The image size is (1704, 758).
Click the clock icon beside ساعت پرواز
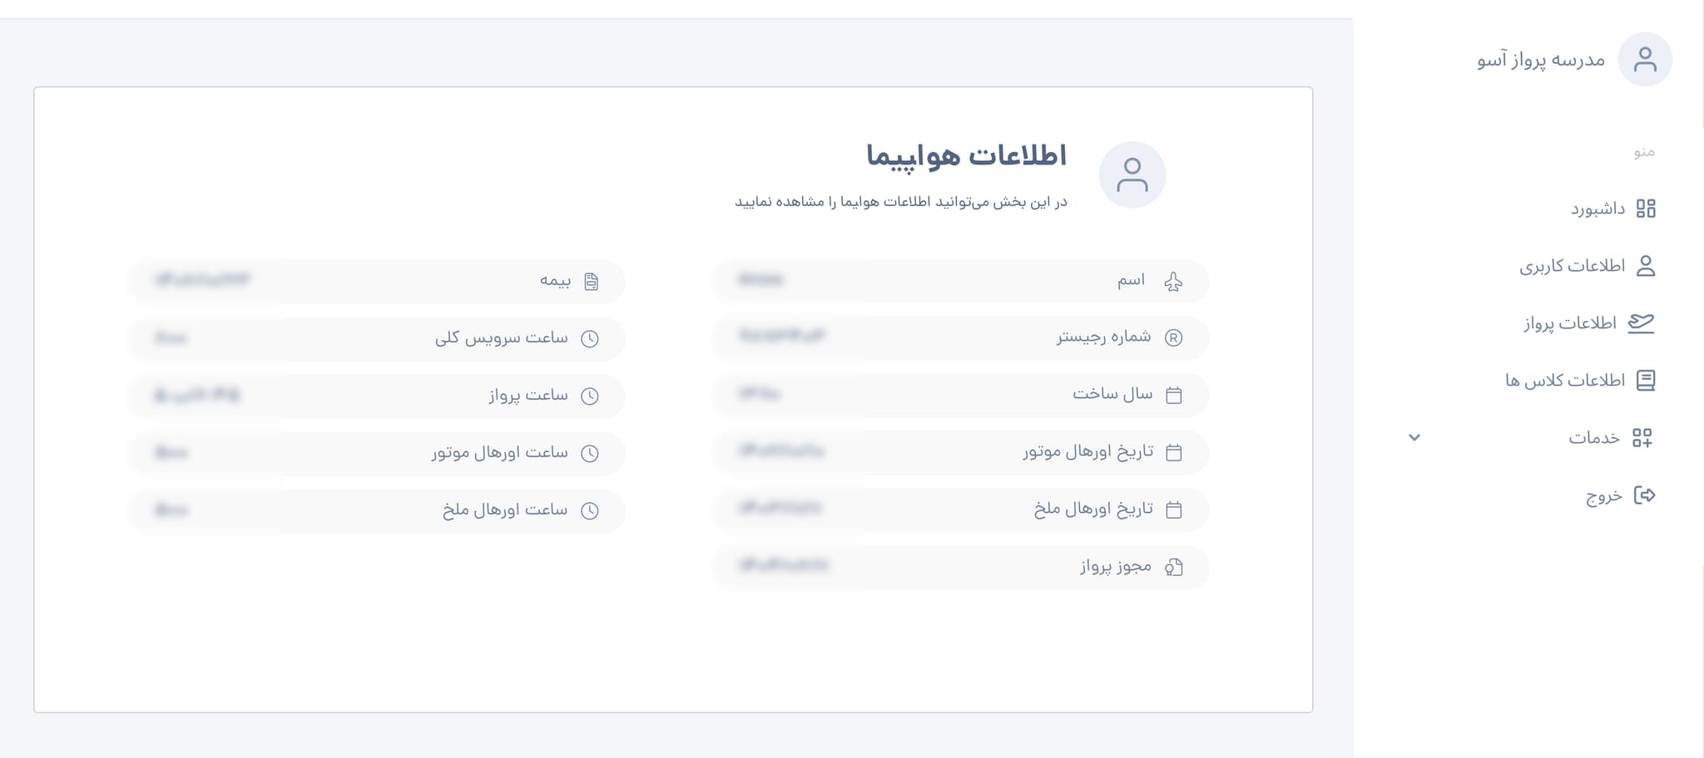[590, 396]
